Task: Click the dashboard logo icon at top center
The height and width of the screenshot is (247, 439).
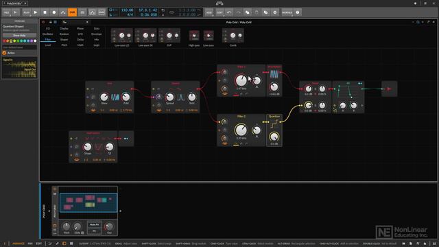Action: click(219, 3)
